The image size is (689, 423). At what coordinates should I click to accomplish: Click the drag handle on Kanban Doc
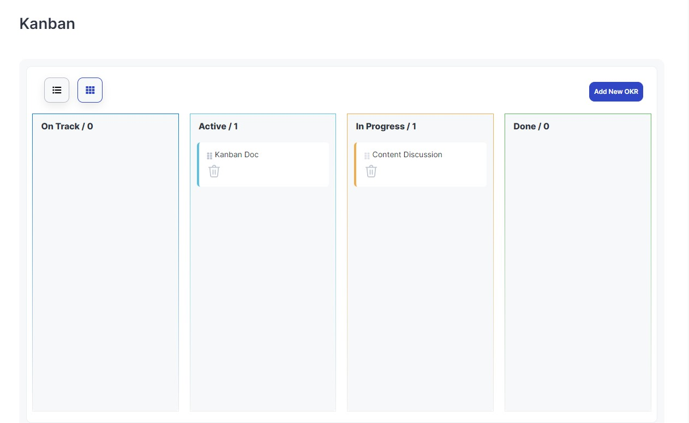[209, 155]
